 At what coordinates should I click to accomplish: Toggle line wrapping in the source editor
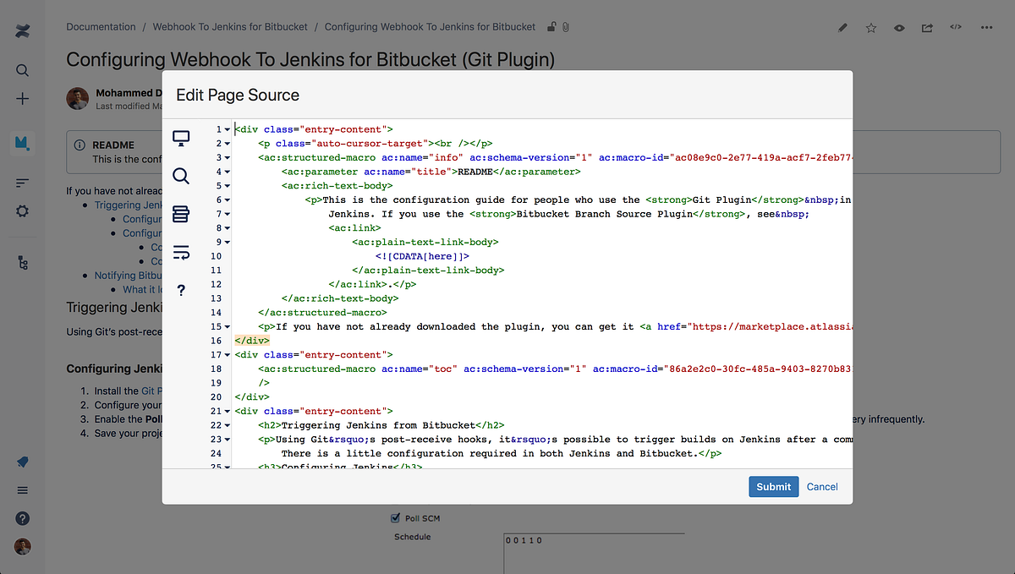pos(181,252)
